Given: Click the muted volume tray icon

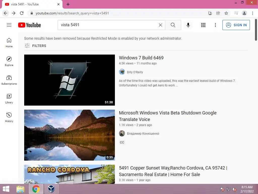Looking at the screenshot, I should click(234, 189).
